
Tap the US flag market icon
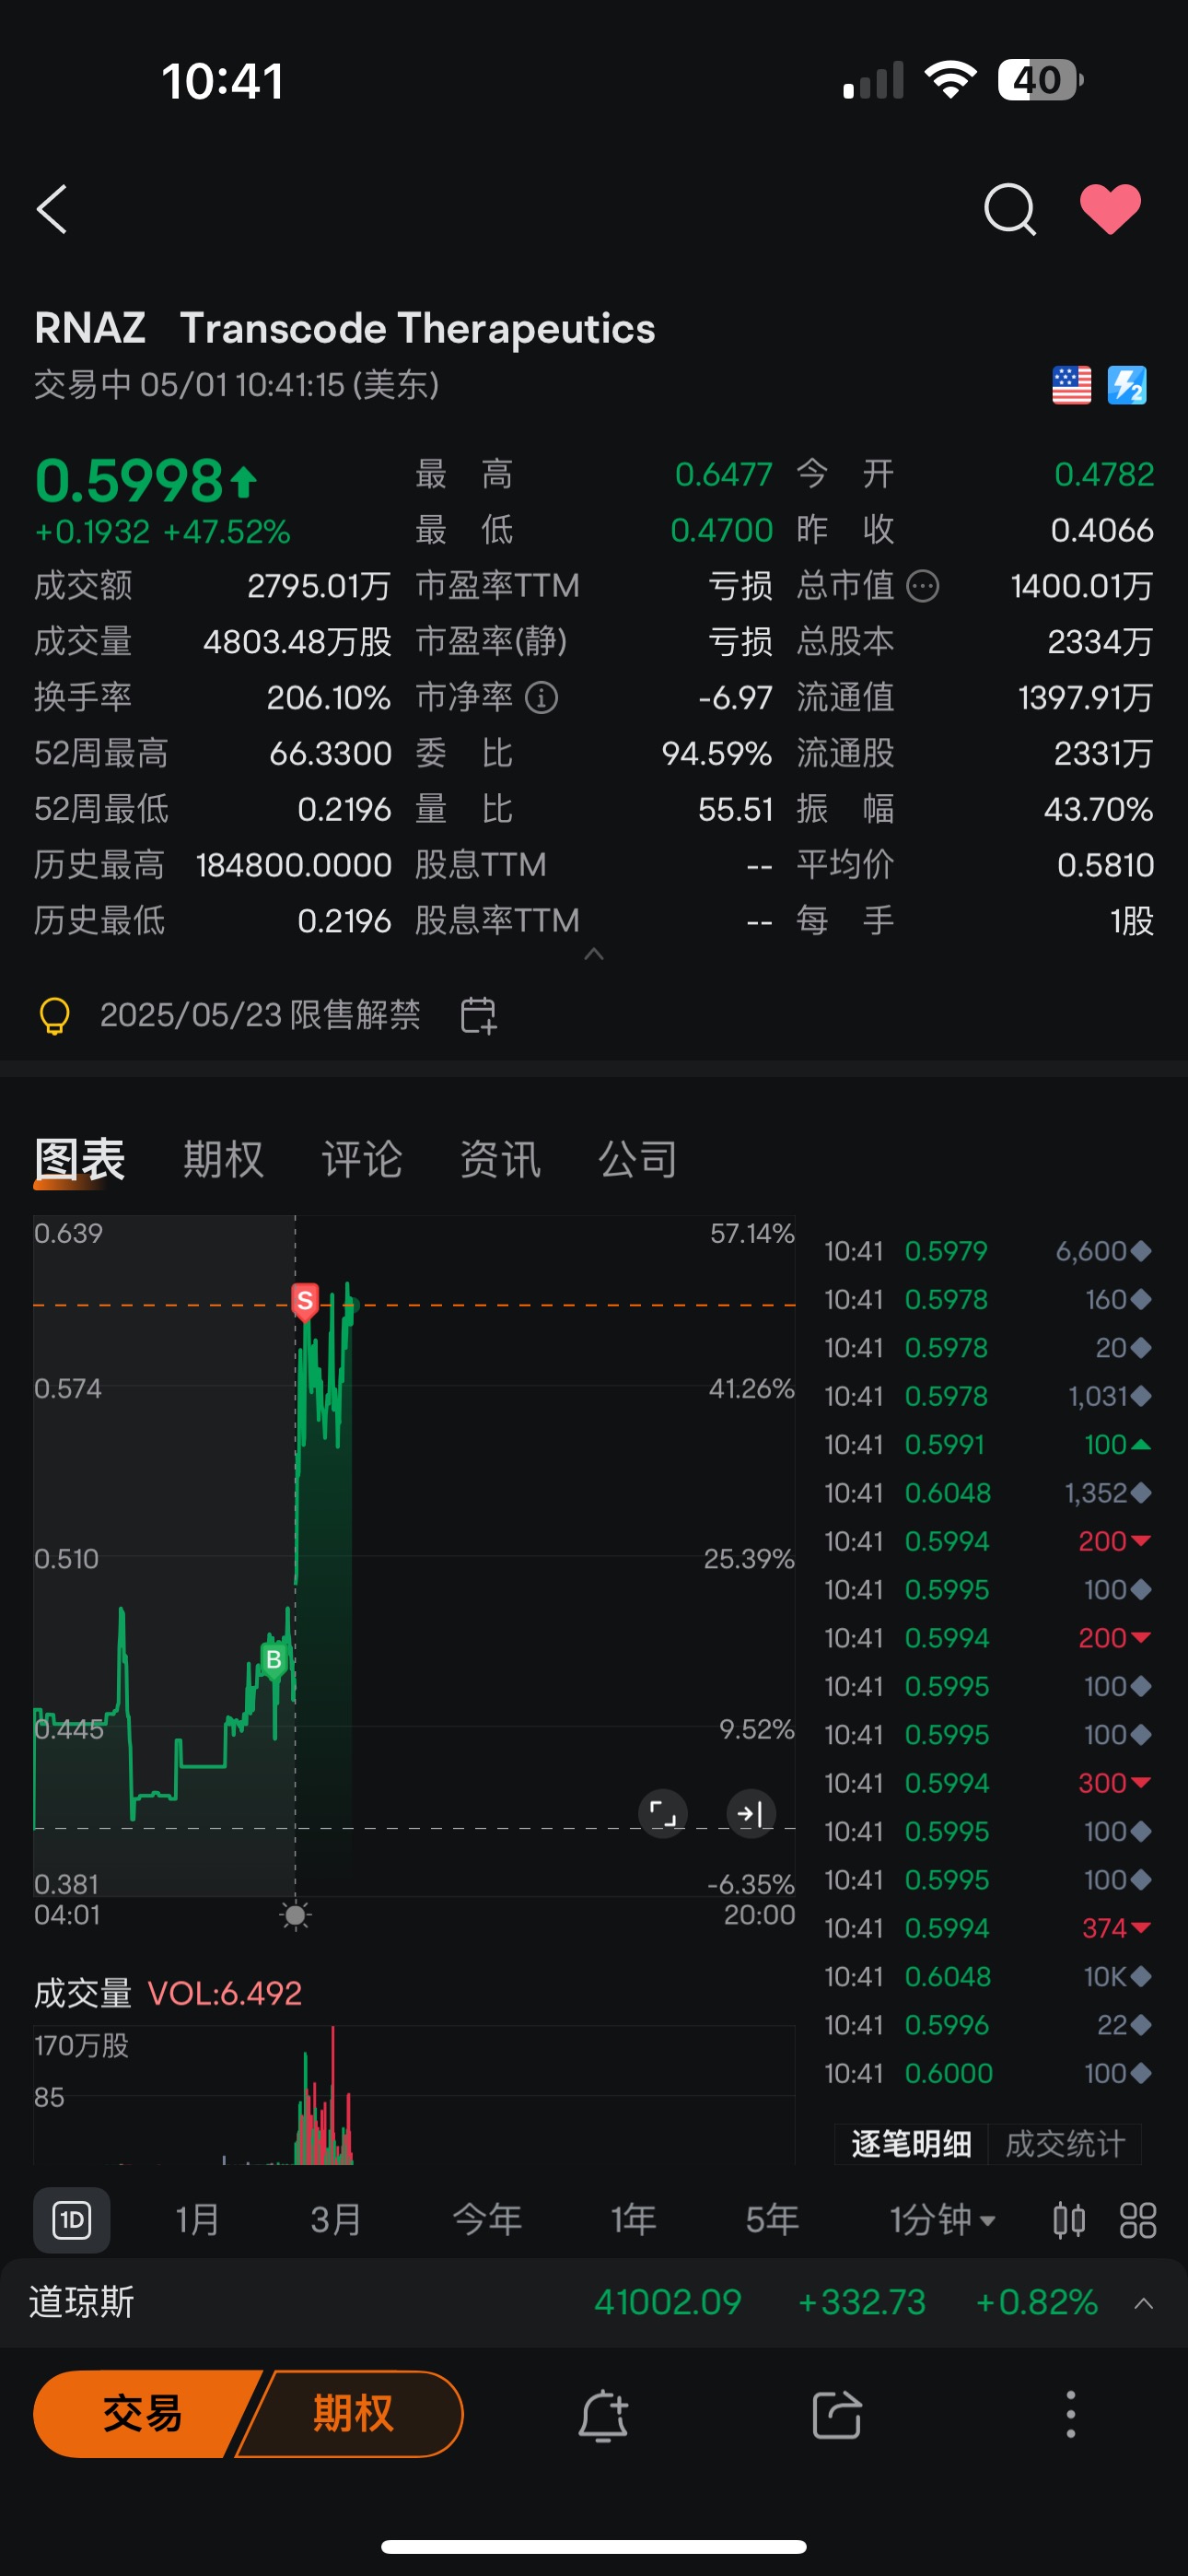pos(1071,385)
